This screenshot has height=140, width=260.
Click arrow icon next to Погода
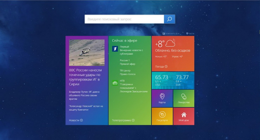click(166, 67)
